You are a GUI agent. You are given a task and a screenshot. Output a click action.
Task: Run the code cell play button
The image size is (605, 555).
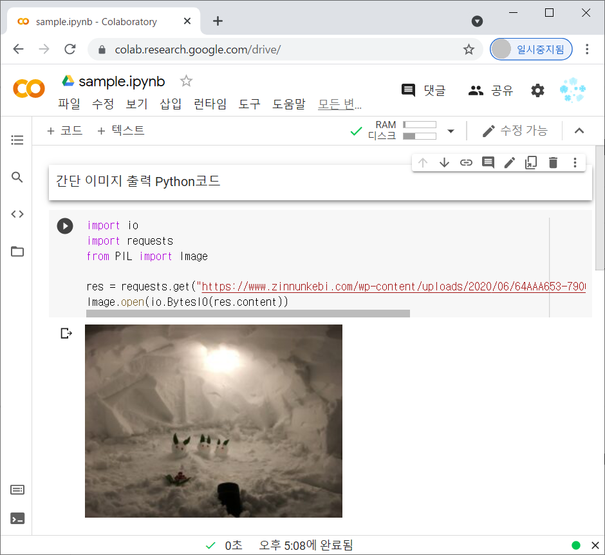pyautogui.click(x=65, y=226)
